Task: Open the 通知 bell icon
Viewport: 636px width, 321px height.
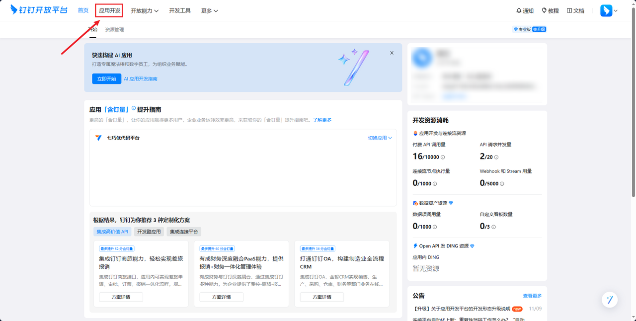Action: tap(519, 10)
